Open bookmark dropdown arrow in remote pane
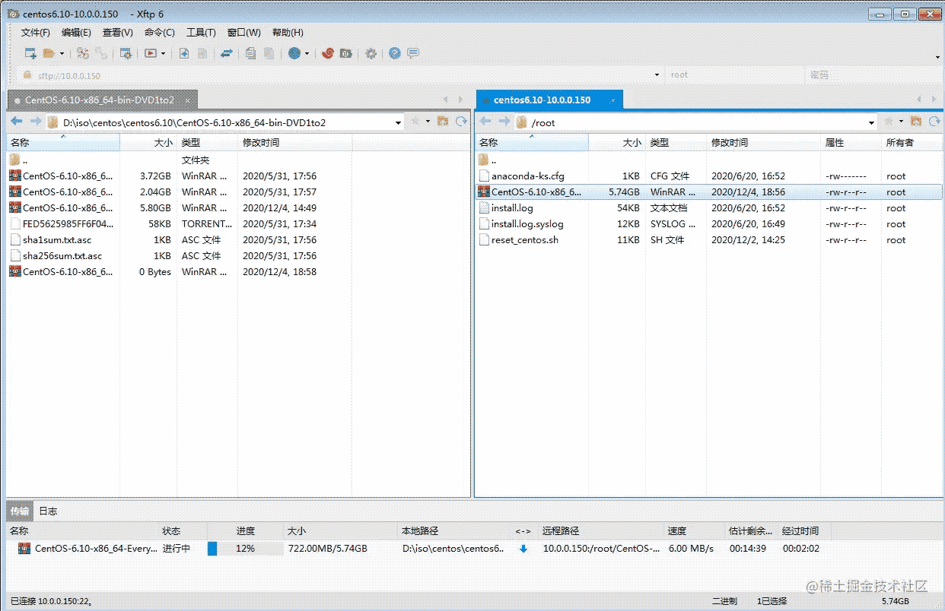 pyautogui.click(x=901, y=122)
